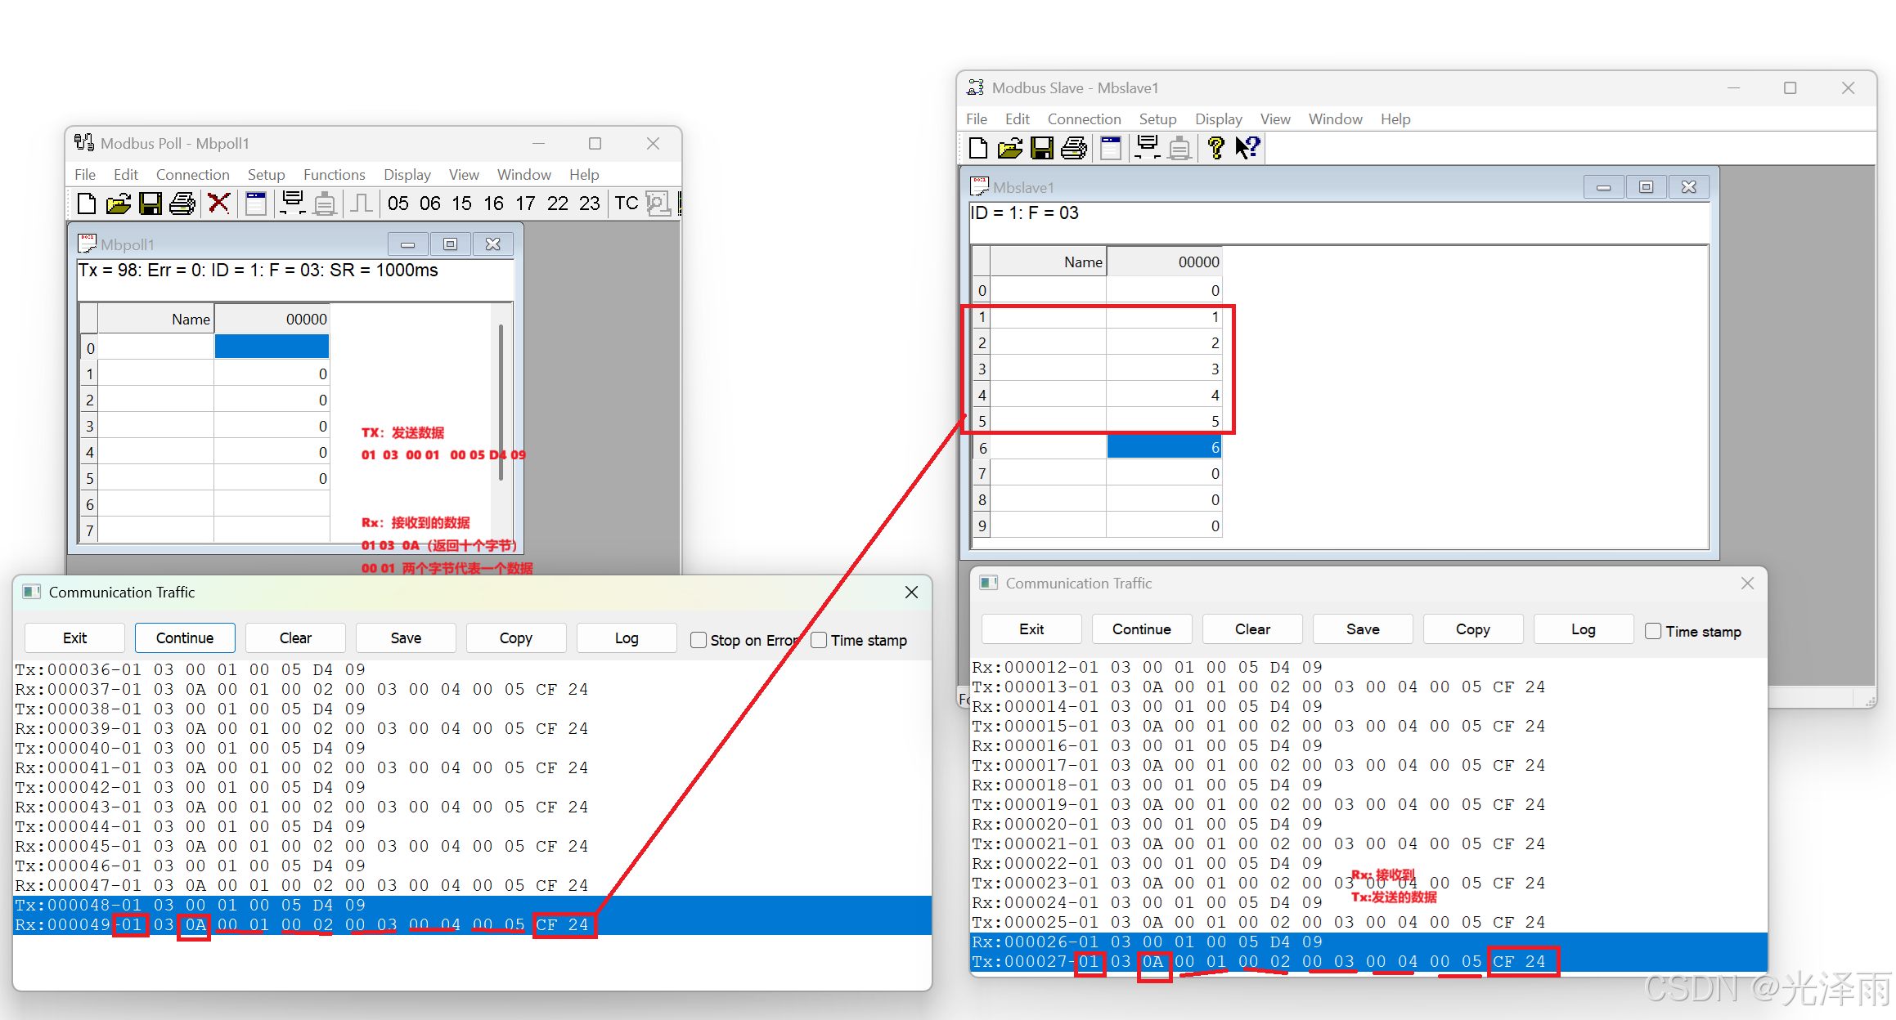This screenshot has height=1020, width=1896.
Task: Click context help arrow icon in Modbus Slave
Action: click(x=1247, y=148)
